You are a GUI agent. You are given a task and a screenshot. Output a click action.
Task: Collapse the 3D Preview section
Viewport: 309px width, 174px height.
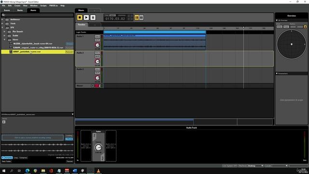point(277,20)
